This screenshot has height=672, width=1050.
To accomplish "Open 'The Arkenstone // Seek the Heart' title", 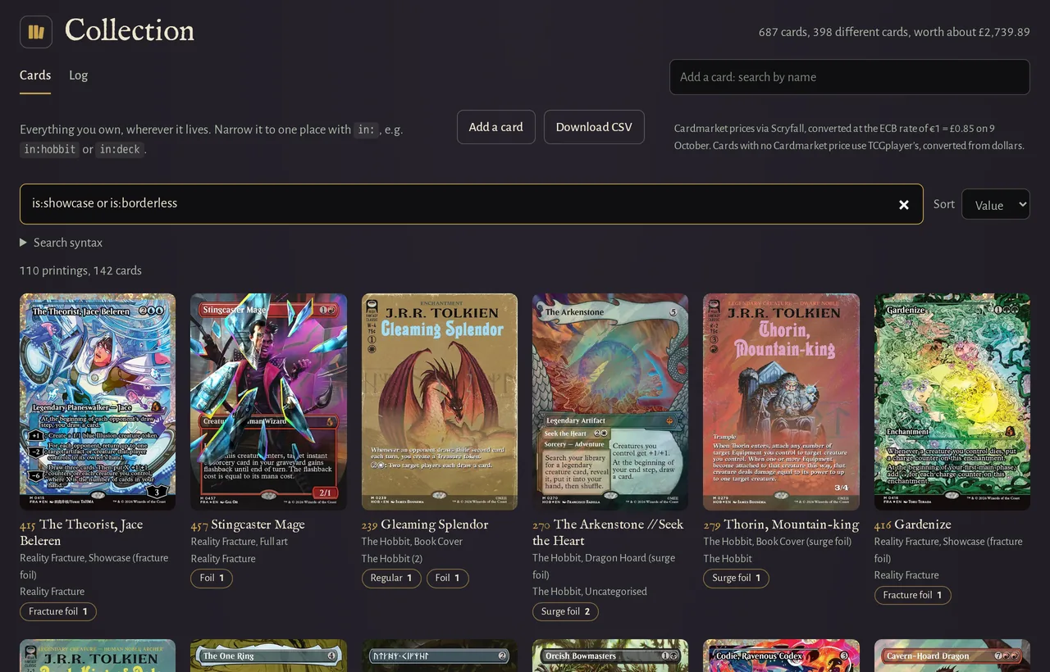I will click(608, 533).
